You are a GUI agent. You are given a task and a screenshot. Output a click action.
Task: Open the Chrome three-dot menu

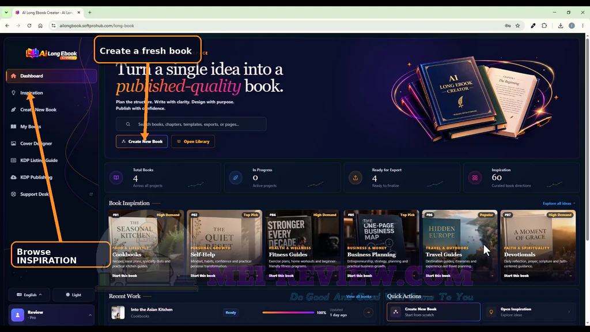583,25
